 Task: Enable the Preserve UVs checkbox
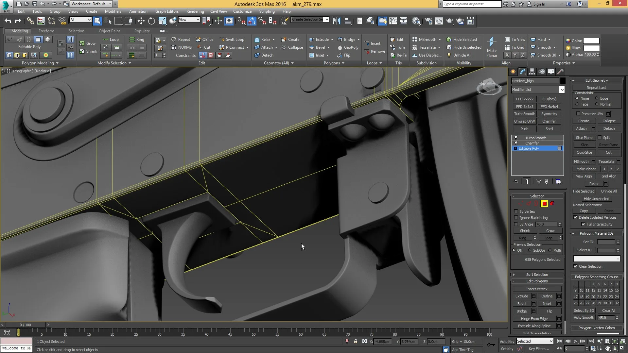pyautogui.click(x=578, y=114)
